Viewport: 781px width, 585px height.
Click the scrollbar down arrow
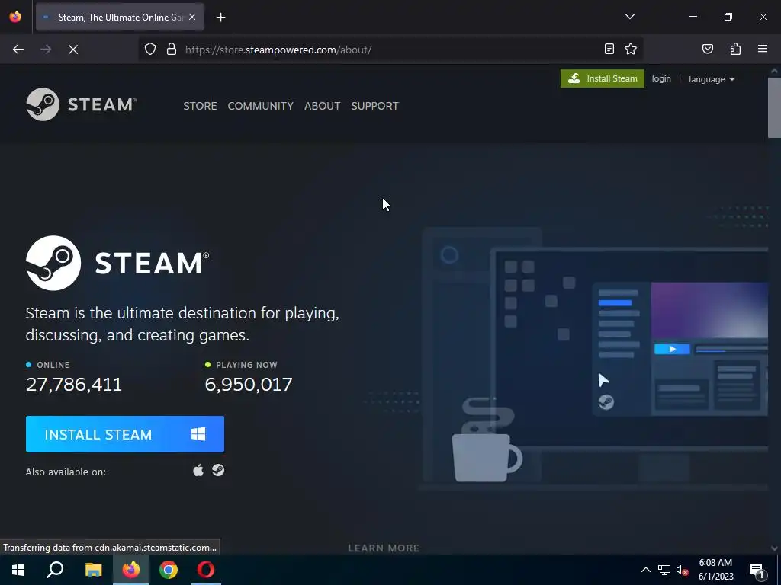774,548
